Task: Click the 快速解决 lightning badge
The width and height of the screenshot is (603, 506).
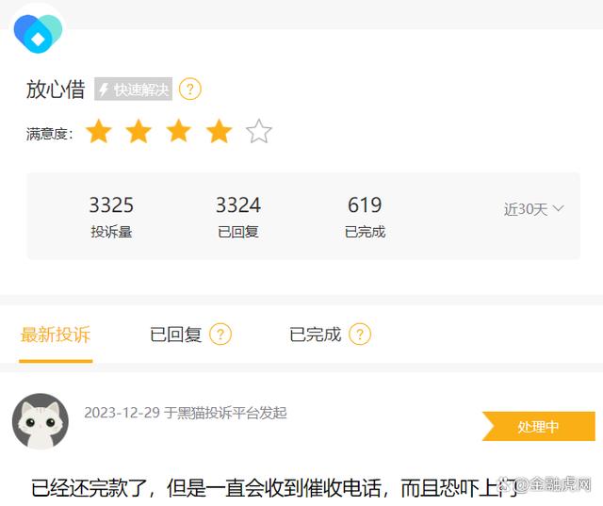Action: click(134, 90)
